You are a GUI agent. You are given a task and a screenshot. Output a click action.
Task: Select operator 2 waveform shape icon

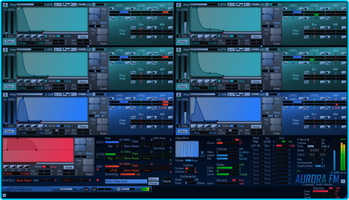[x=239, y=94]
